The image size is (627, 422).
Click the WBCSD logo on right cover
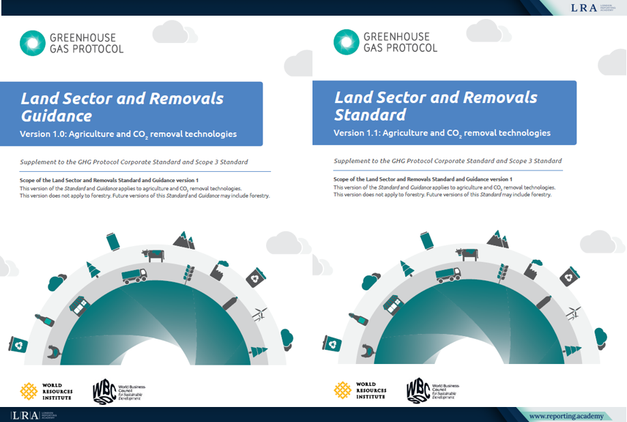433,391
